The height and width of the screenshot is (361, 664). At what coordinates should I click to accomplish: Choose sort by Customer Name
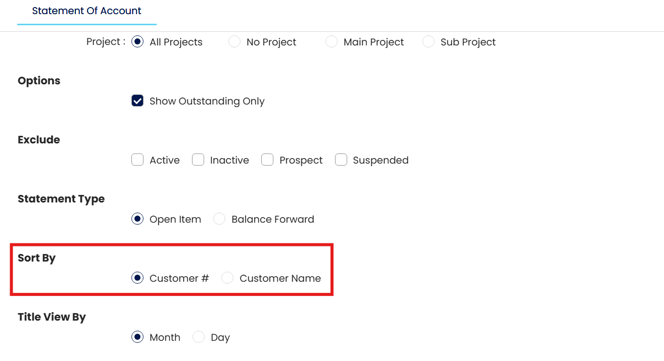coord(227,278)
